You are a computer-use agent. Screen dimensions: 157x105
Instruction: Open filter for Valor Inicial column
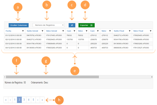pos(63,31)
